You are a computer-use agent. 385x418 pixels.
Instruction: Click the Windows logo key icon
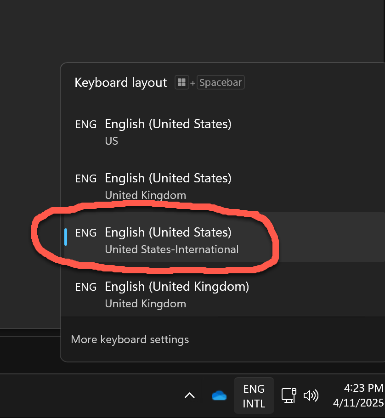(x=181, y=83)
